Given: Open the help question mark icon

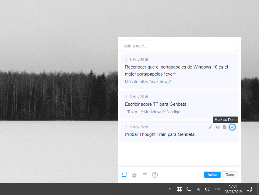Looking at the screenshot, I should coord(155,175).
